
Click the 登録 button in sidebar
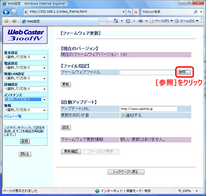click(25, 141)
